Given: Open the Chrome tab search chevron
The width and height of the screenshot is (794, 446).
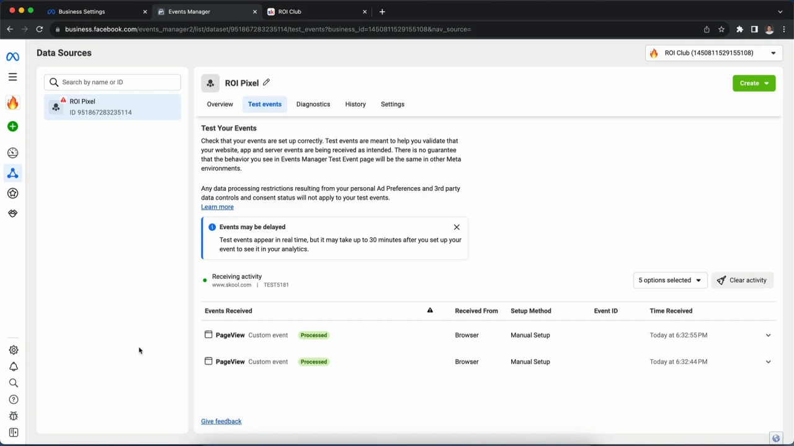Looking at the screenshot, I should pos(780,12).
